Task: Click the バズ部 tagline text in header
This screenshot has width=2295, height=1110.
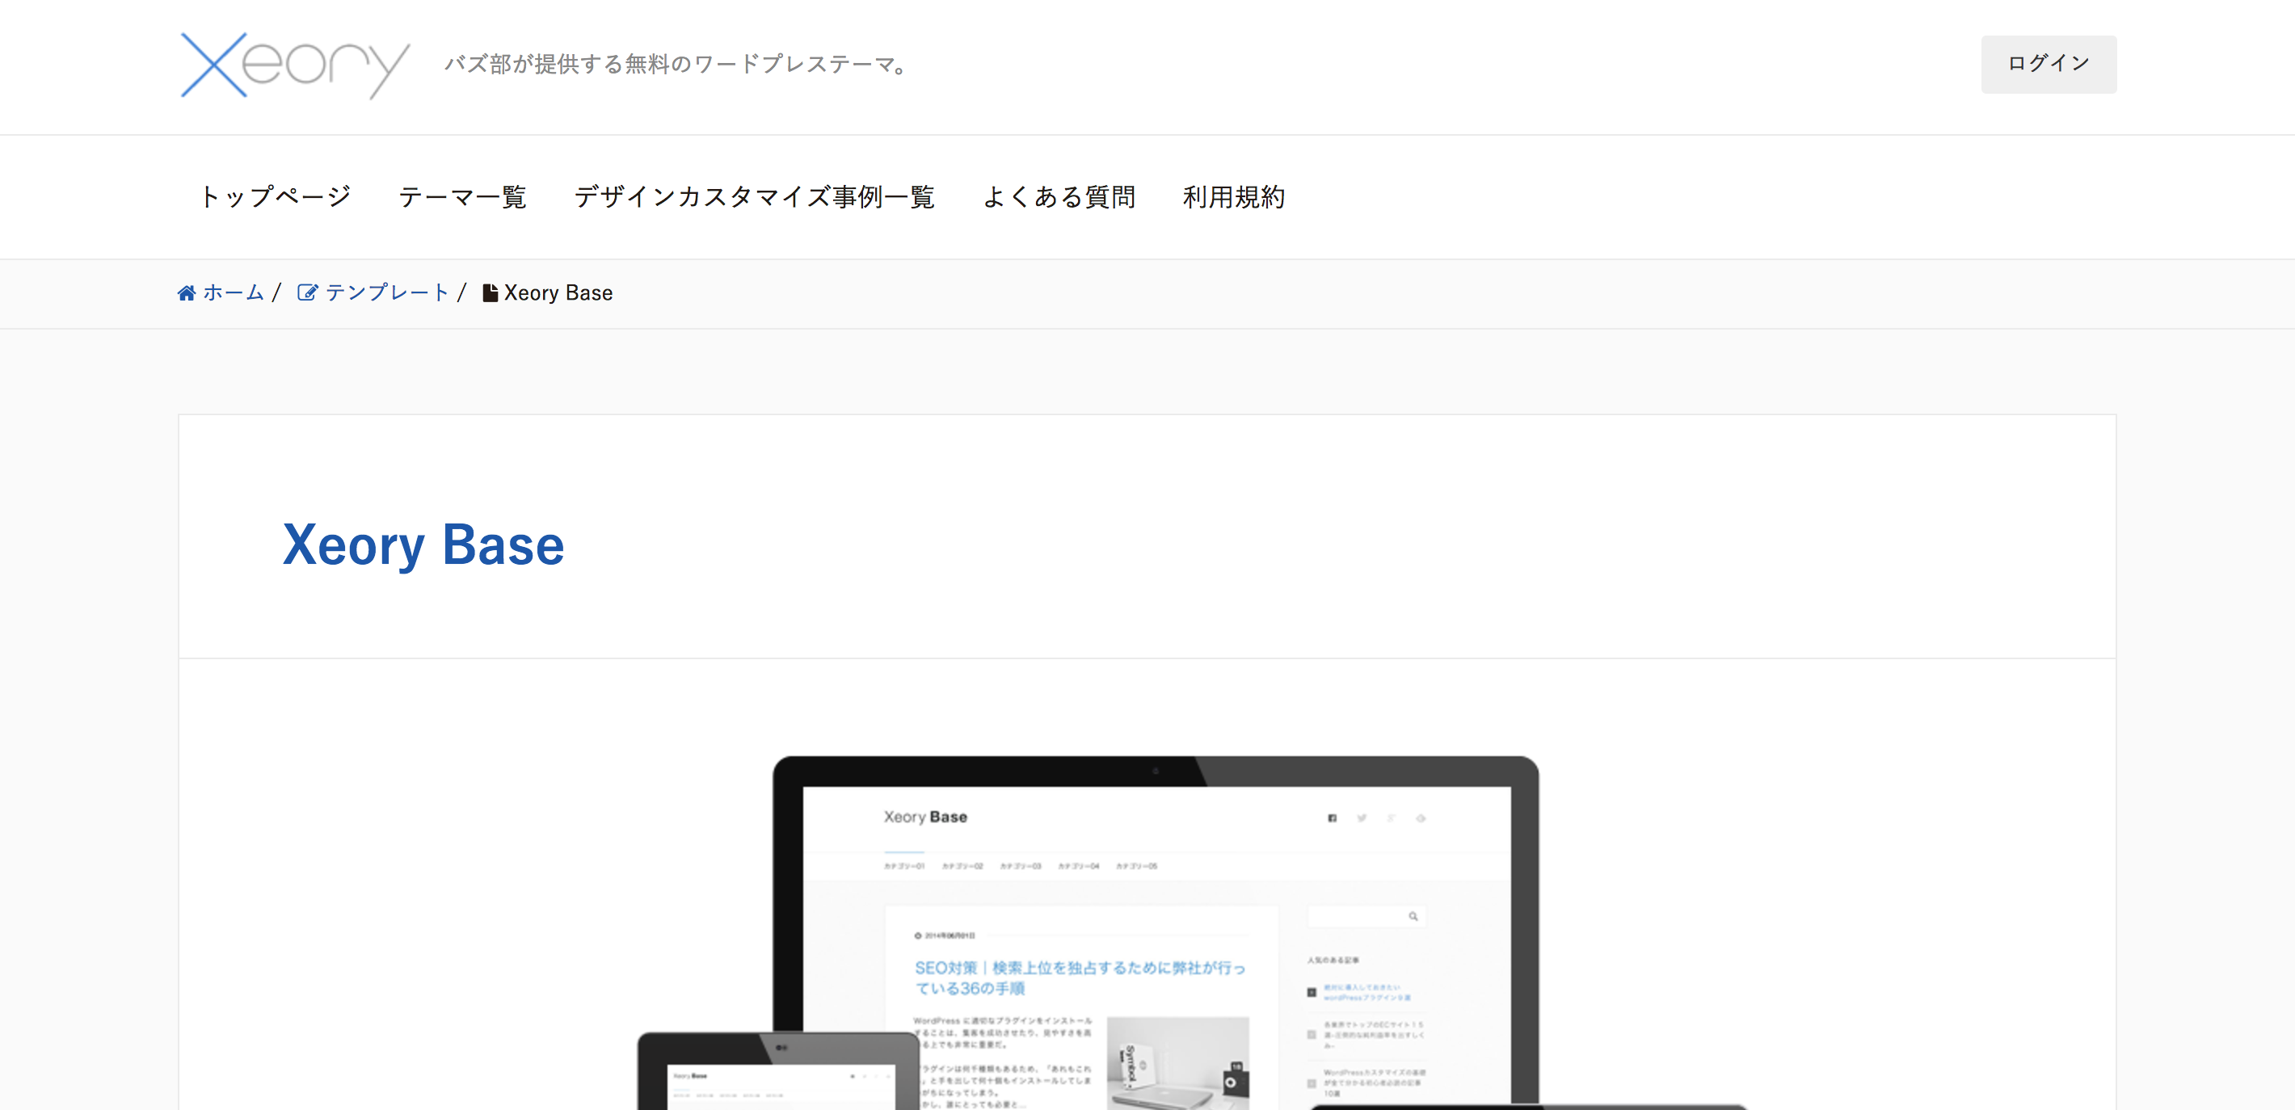Action: coord(677,64)
